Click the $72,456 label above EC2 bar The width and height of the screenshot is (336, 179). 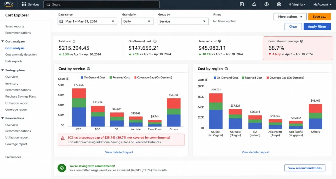[79, 85]
